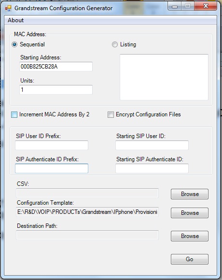Click the Configuration Template path field
This screenshot has width=222, height=280.
point(87,212)
